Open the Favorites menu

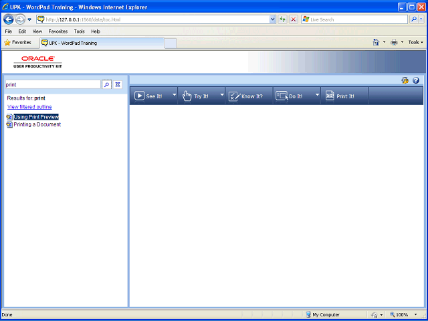click(x=58, y=31)
